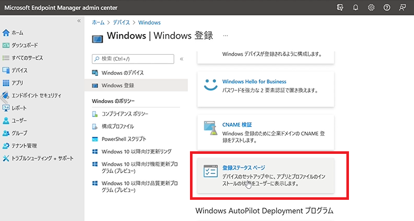Open 登録ステータス ページ link
The image size is (414, 221).
pos(244,168)
